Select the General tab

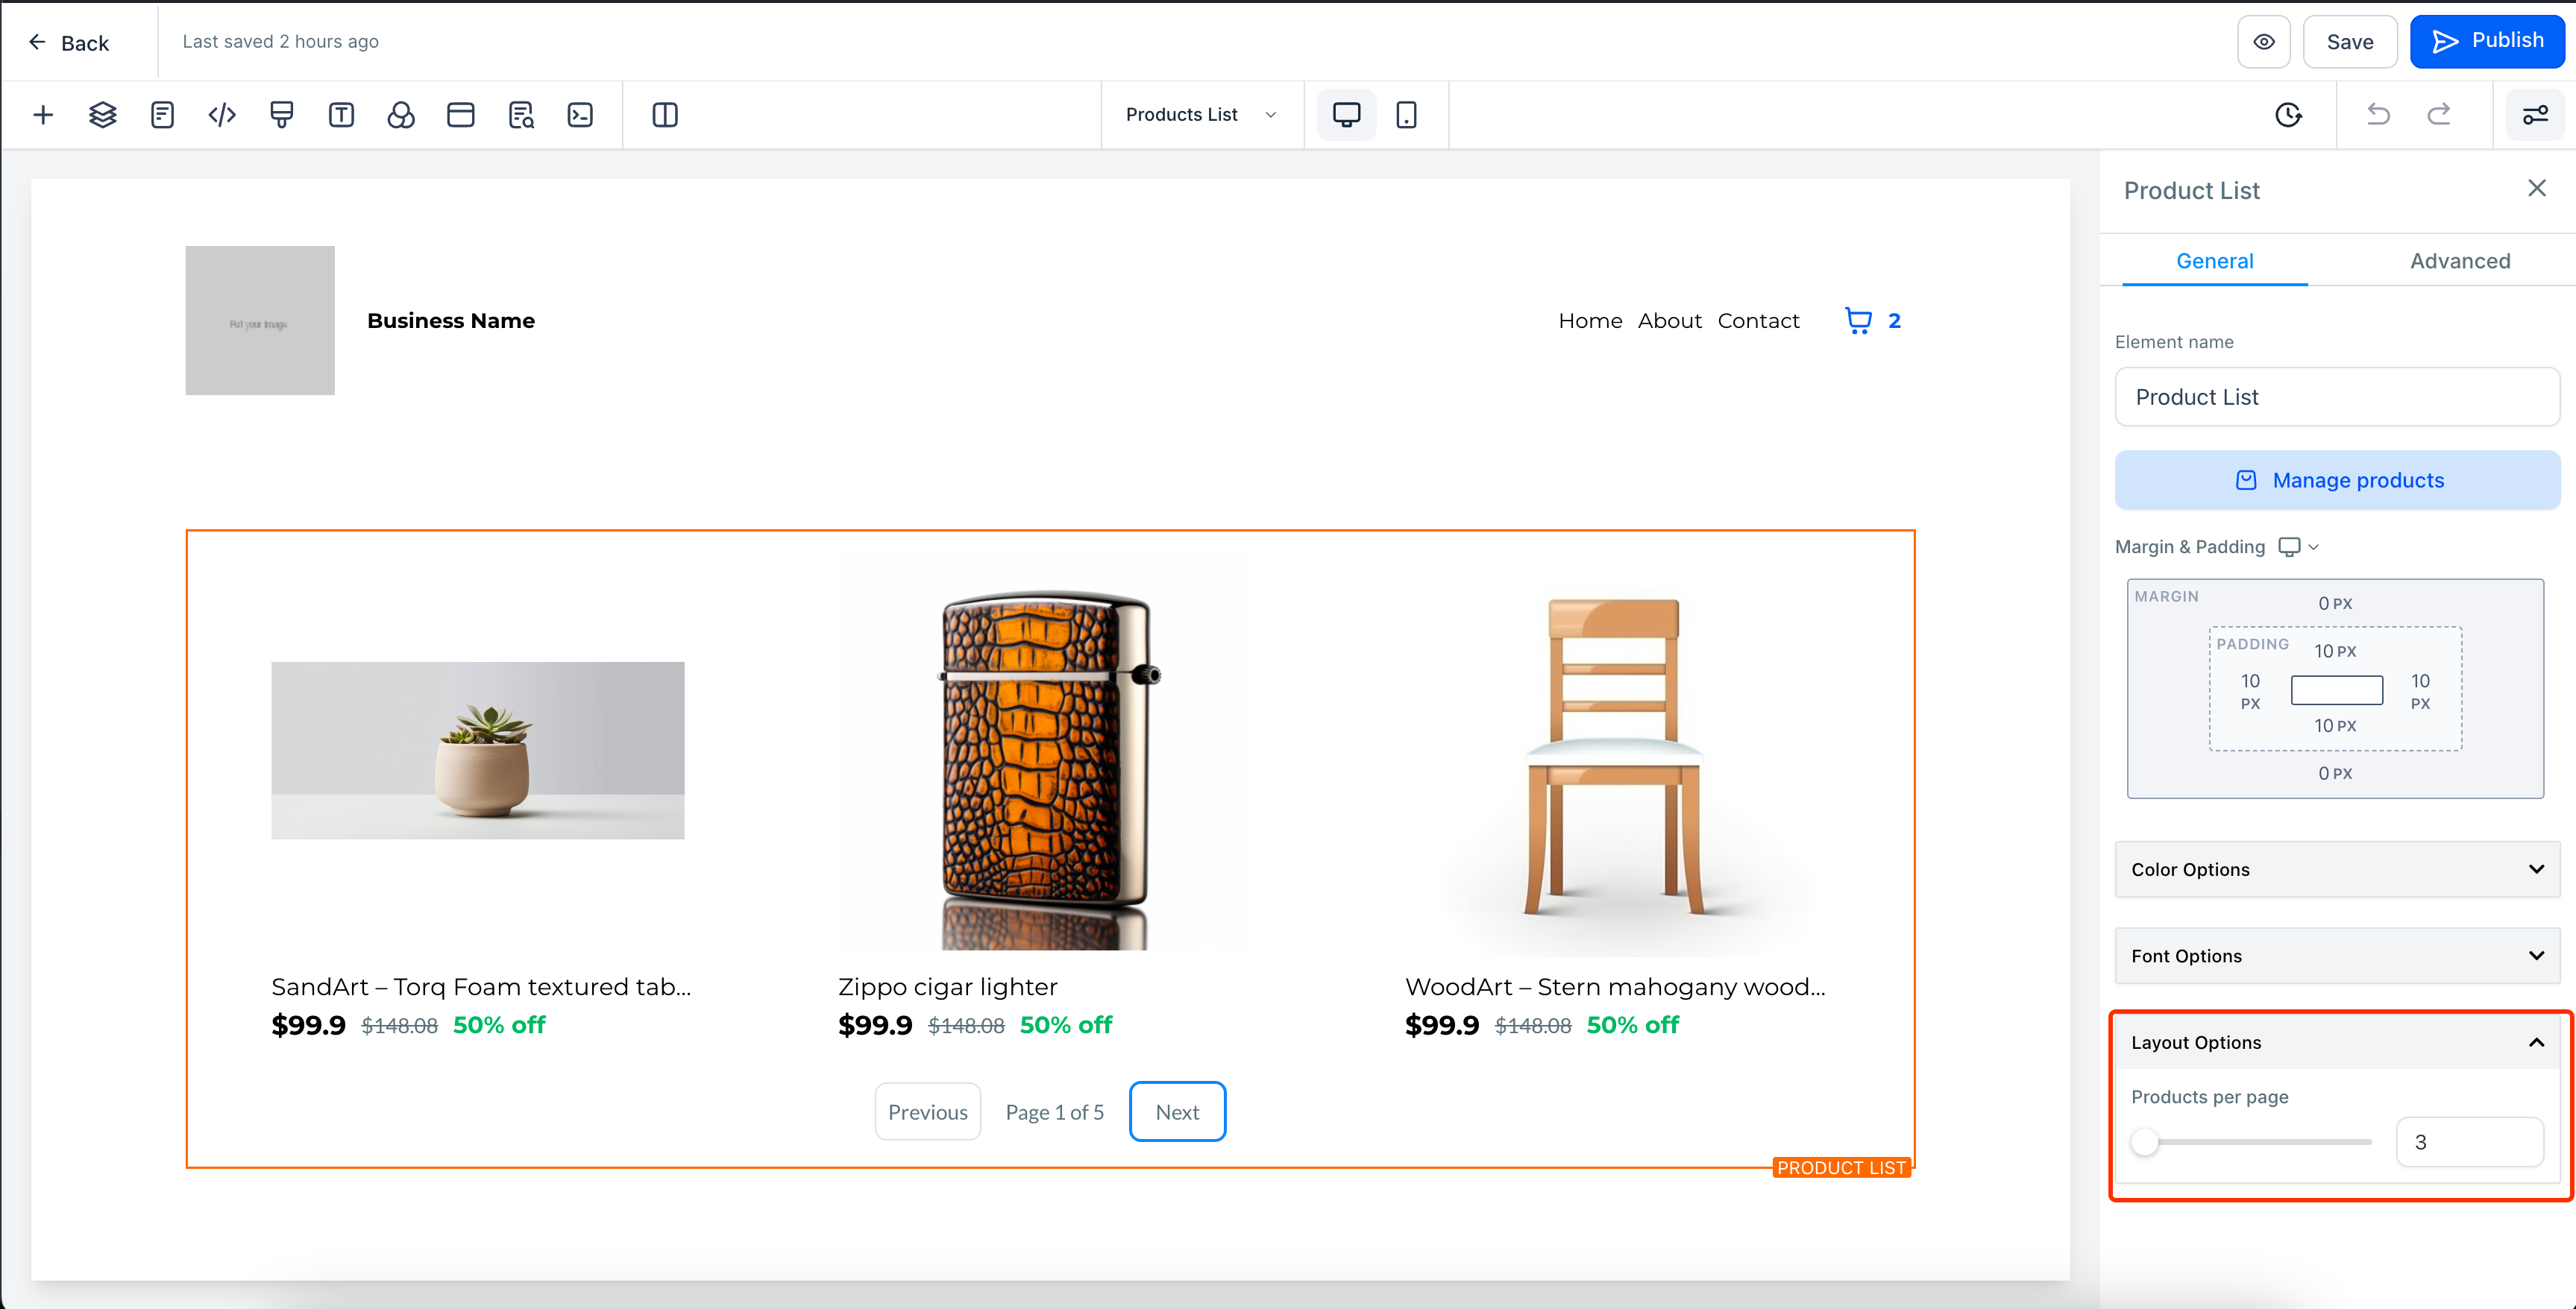(2214, 261)
